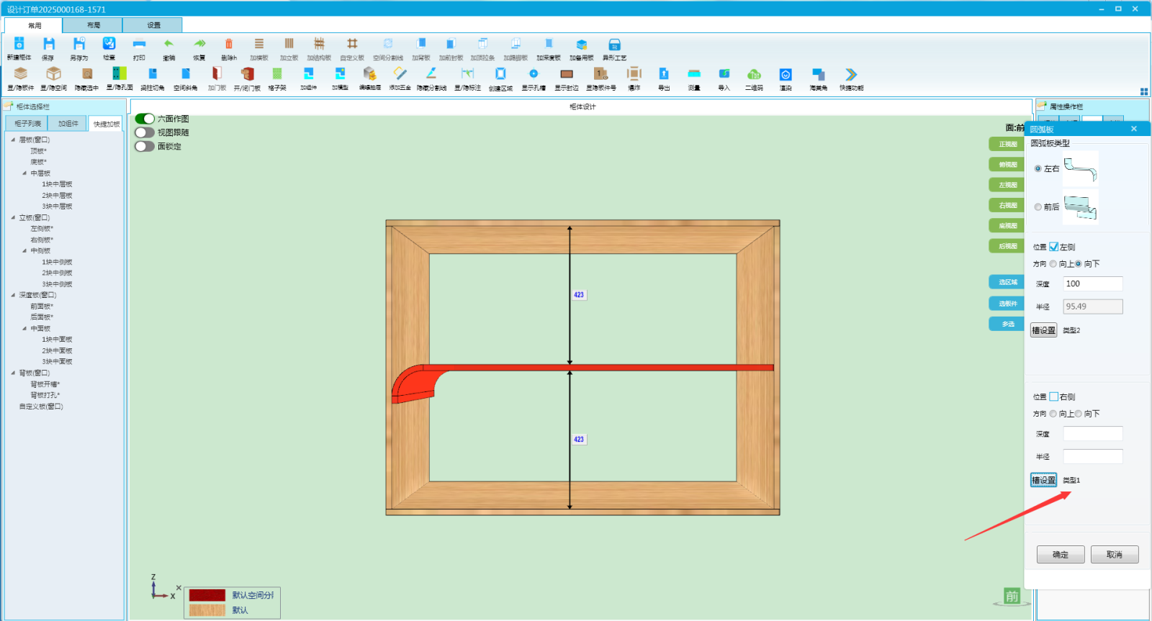This screenshot has width=1152, height=621.
Task: Toggle 显/隐空间 space visibility icon
Action: click(x=53, y=73)
